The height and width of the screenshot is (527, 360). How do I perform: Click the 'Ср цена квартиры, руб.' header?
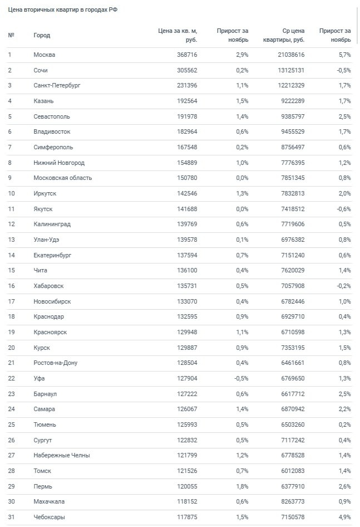pos(285,35)
